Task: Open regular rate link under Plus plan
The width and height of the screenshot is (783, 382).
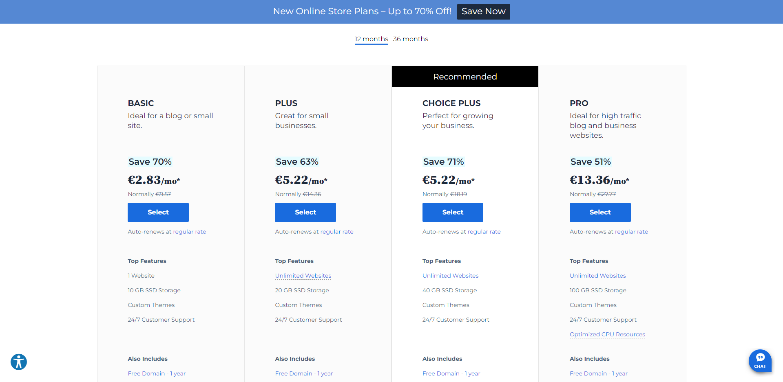Action: [336, 232]
